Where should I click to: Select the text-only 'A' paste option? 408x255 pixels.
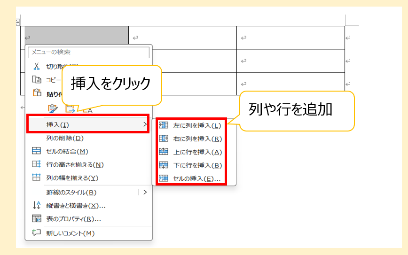point(89,110)
